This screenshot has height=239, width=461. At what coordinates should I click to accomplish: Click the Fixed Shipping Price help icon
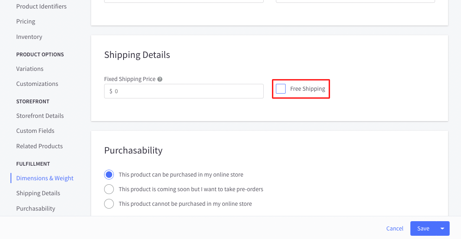pos(160,79)
